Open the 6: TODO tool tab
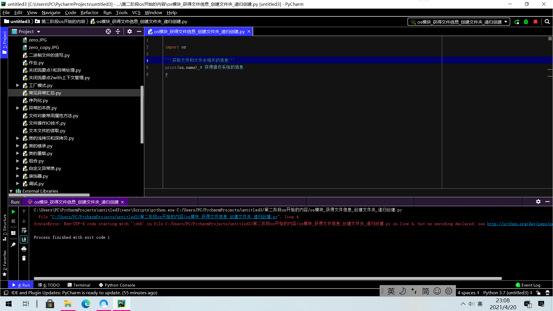Viewport: 553px width, 311px height. [x=49, y=285]
